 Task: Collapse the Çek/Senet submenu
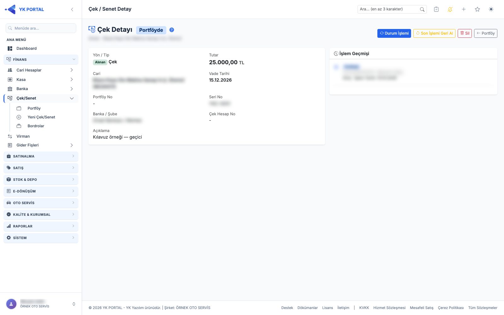(x=41, y=98)
